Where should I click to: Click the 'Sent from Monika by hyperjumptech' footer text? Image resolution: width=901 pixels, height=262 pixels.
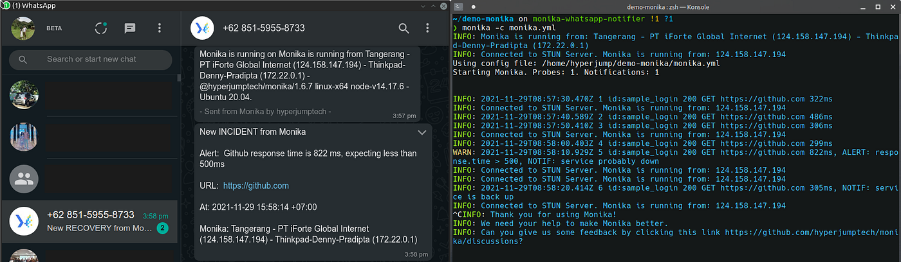[x=265, y=112]
